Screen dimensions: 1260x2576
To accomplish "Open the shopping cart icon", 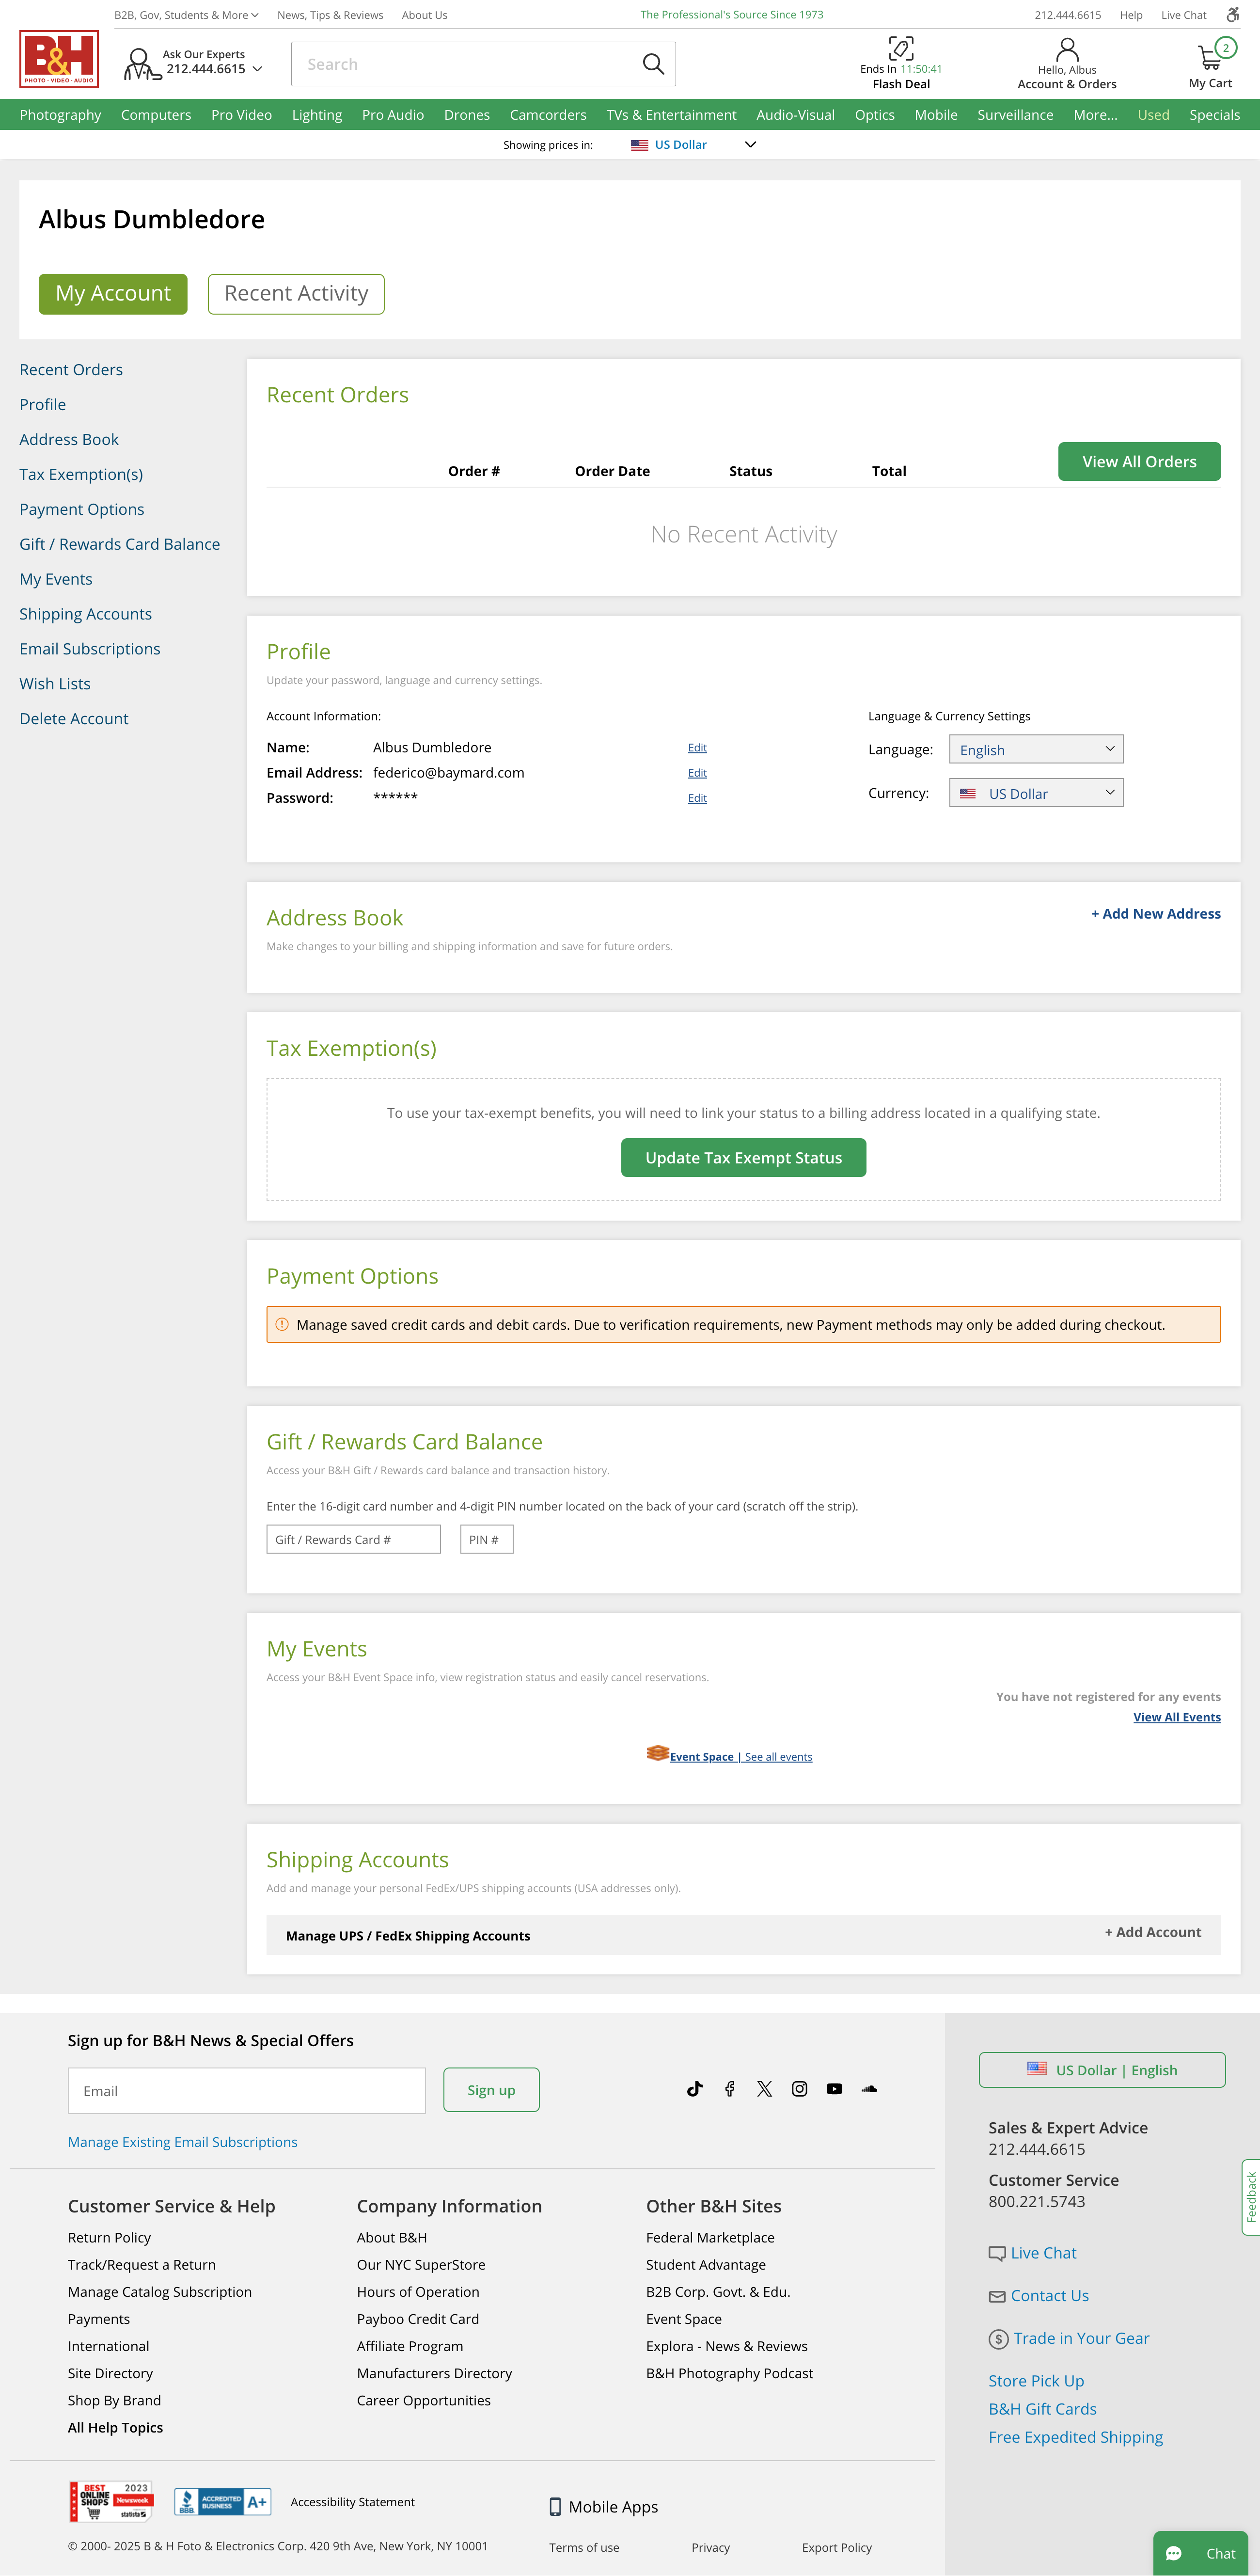I will coord(1210,56).
